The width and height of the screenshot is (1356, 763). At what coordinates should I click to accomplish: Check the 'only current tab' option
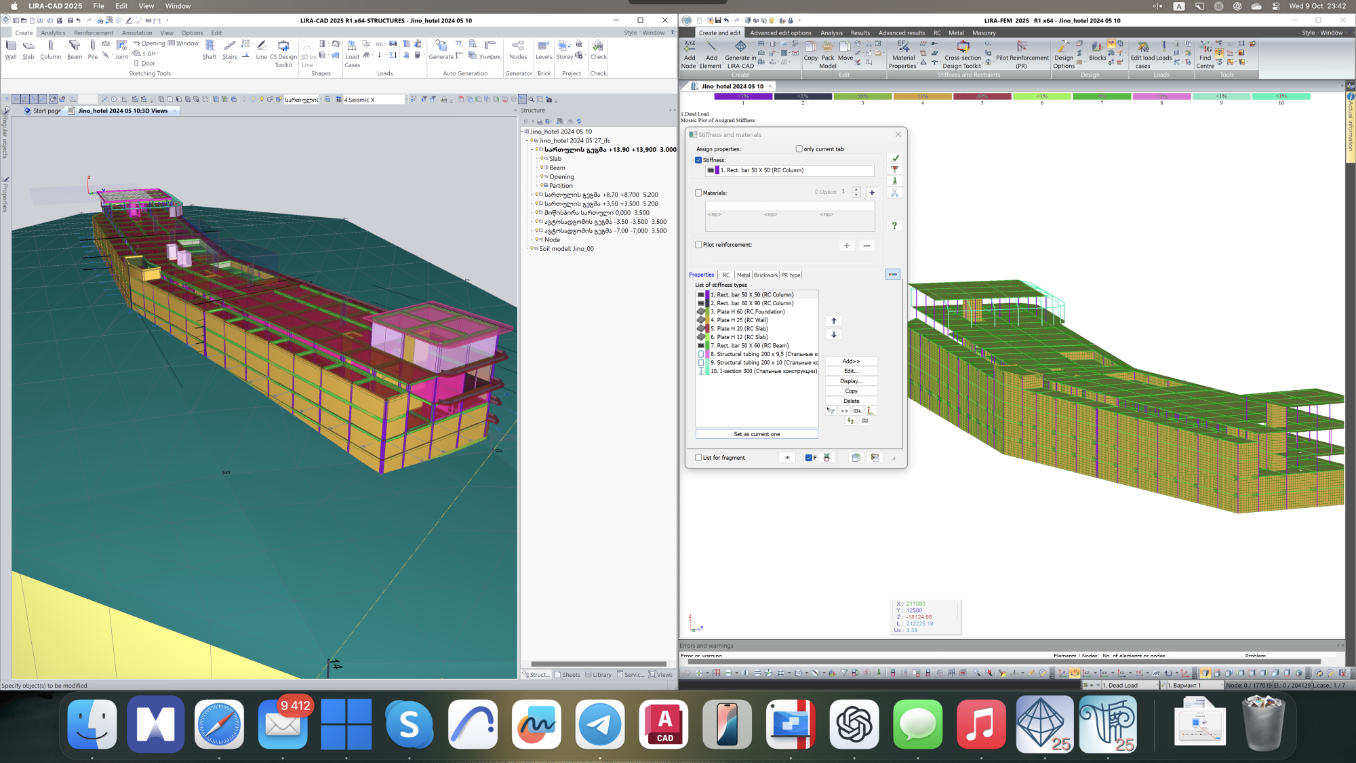coord(799,149)
